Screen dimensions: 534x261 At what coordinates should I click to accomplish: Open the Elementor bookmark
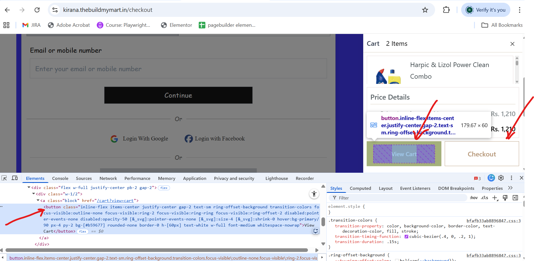click(176, 25)
